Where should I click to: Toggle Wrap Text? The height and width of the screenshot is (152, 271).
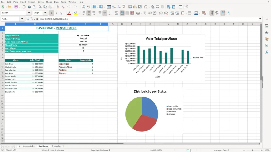point(116,13)
